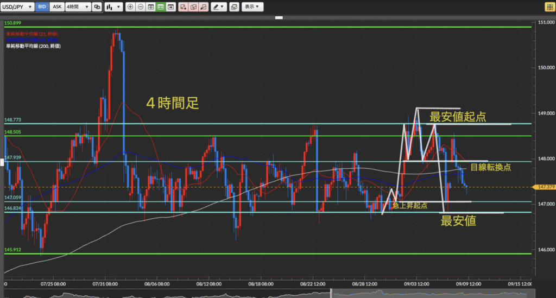
Task: Zoom in the chart with plus icon
Action: (x=130, y=7)
